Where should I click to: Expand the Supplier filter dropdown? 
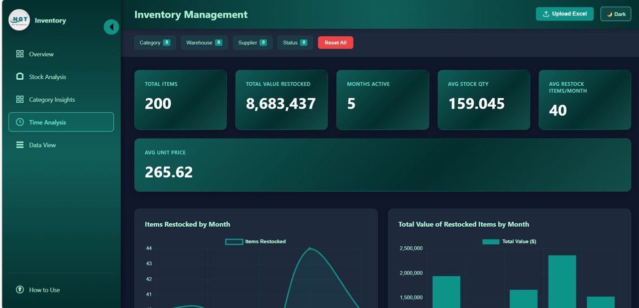pyautogui.click(x=252, y=43)
